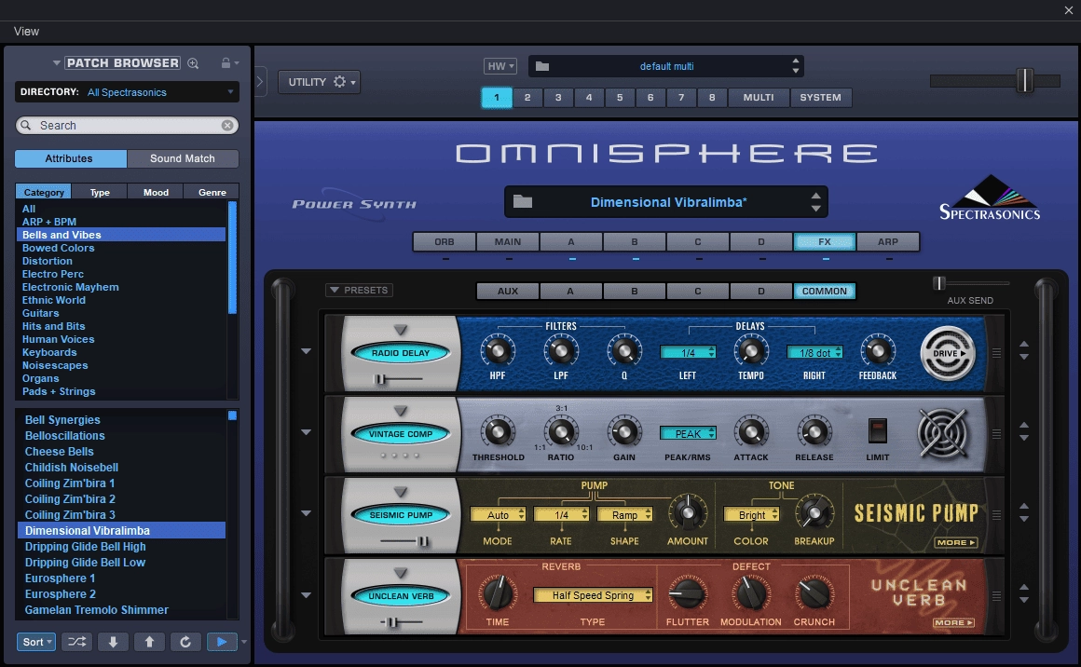This screenshot has width=1081, height=667.
Task: Select the Cheese Bells patch
Action: pyautogui.click(x=60, y=451)
